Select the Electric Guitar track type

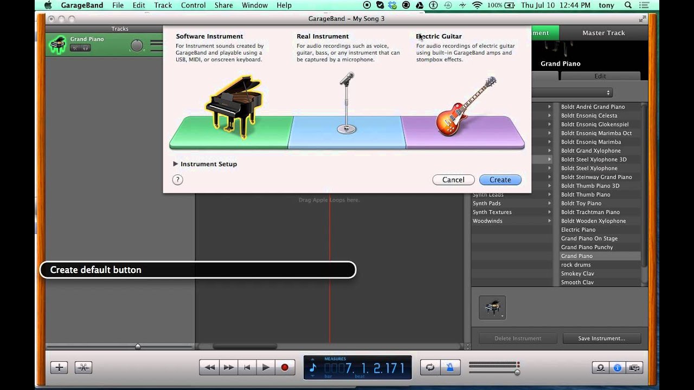(x=466, y=106)
